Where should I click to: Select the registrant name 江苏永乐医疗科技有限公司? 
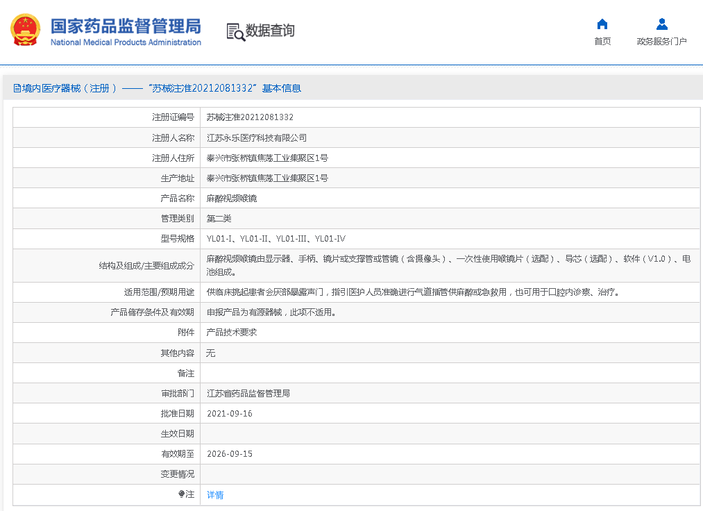coord(257,137)
